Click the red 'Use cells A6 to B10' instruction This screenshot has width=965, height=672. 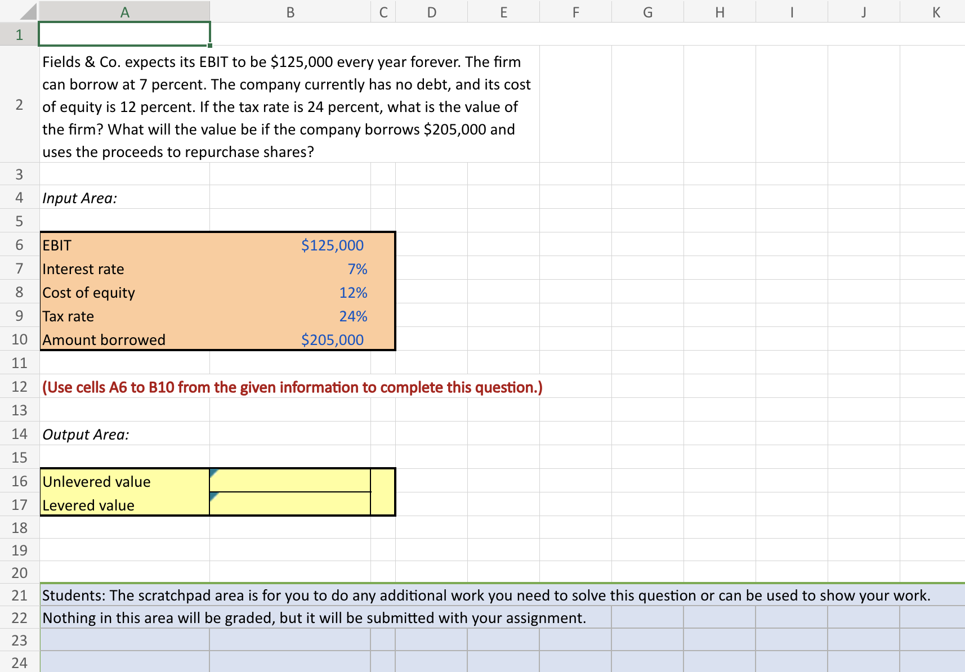[292, 387]
